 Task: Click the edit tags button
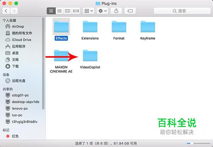[x=130, y=11]
